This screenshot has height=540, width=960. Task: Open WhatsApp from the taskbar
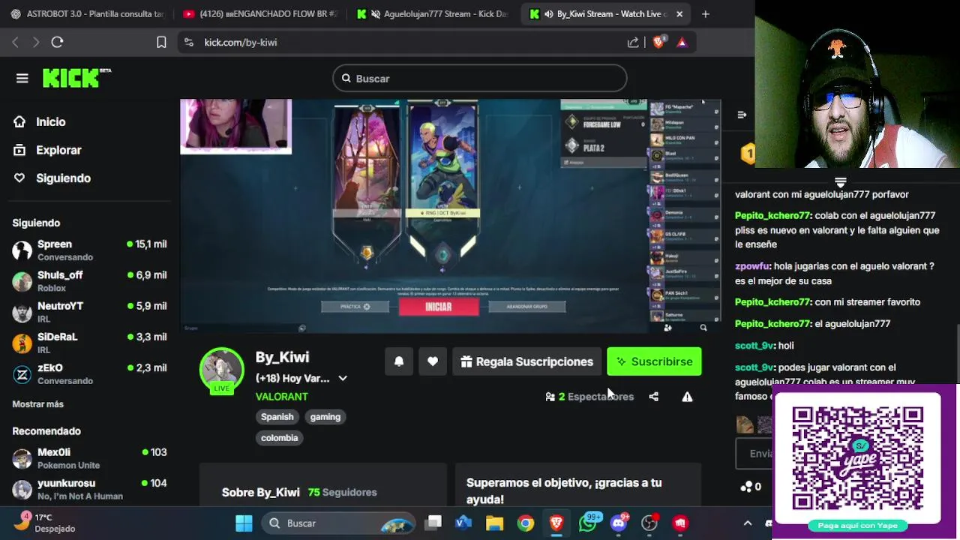click(x=588, y=523)
